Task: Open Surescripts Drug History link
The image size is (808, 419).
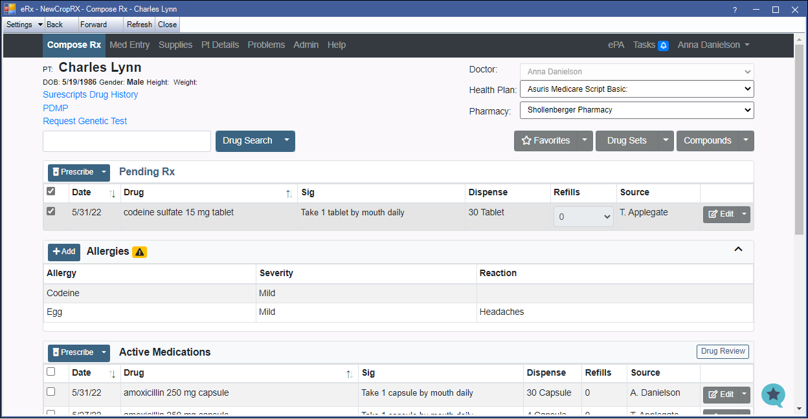Action: [91, 95]
